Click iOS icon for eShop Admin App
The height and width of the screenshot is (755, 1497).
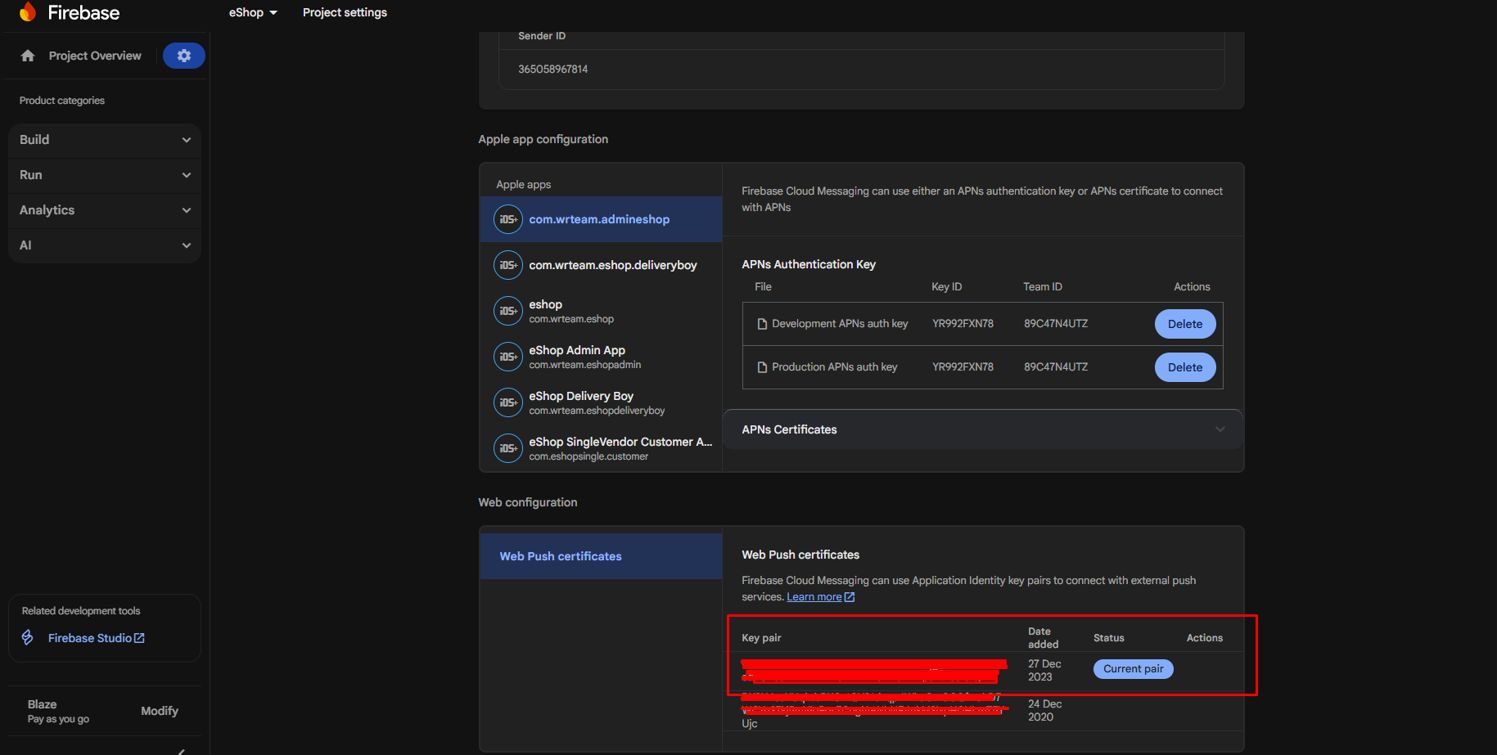(x=508, y=357)
